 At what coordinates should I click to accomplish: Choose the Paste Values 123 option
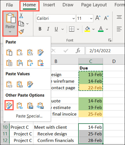pyautogui.click(x=9, y=84)
